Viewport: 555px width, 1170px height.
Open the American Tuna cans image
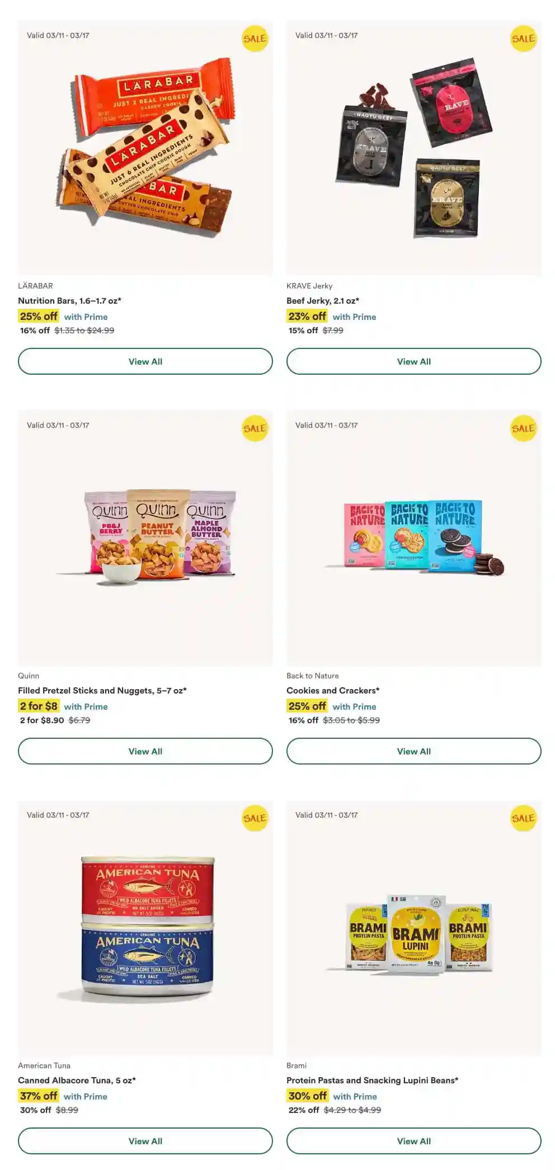point(147,927)
